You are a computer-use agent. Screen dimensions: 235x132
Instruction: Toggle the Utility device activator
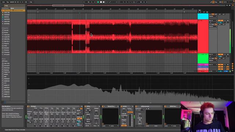click(85, 106)
